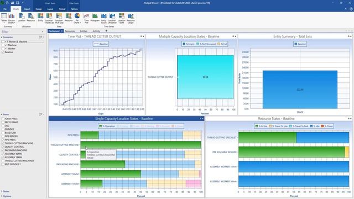Toggle the +1 Machine scenario checkbox
Viewport: 354px width, 199px height.
click(x=3, y=45)
